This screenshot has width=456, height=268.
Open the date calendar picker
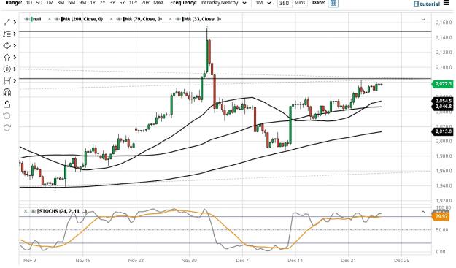pos(333,3)
